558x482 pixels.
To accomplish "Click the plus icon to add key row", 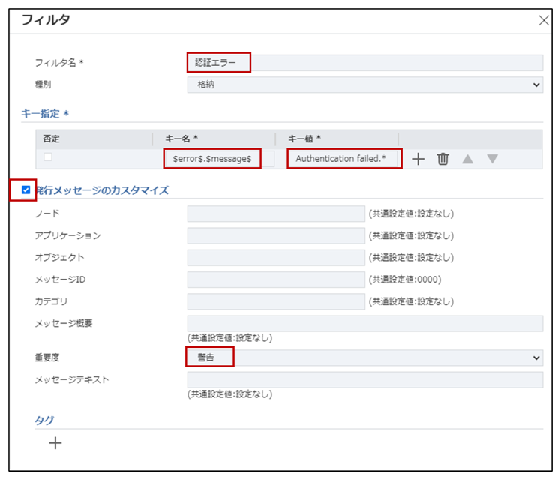I will tap(419, 159).
